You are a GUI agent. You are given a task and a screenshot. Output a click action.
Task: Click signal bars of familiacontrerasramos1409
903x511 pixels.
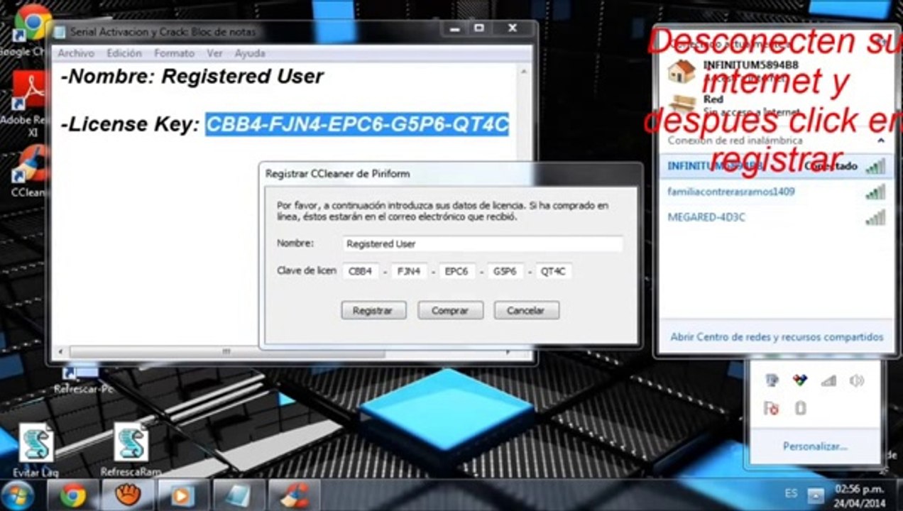coord(875,192)
